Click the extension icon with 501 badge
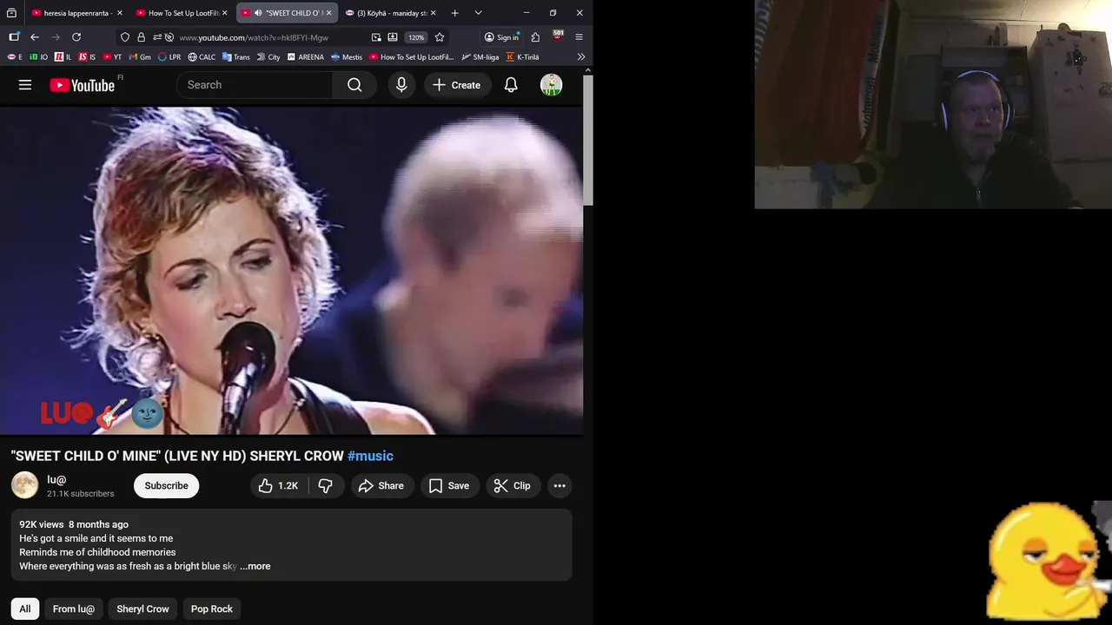Screen dimensions: 1112x625 (558, 36)
